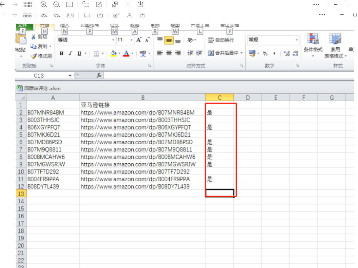Click Merge and Center (合并后居中)
358x268 pixels.
225,53
